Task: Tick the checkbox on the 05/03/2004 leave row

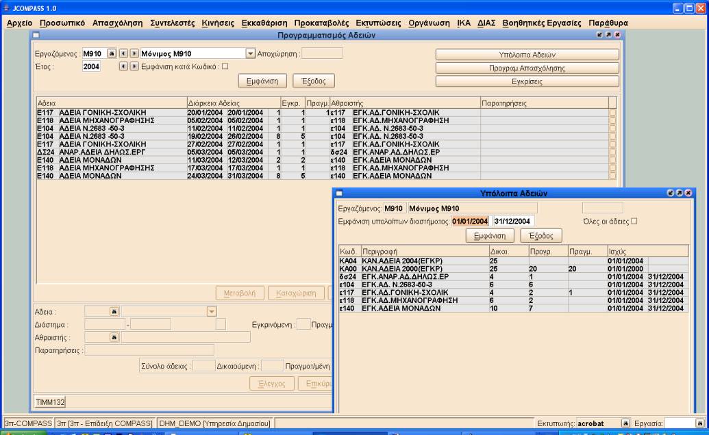Action: [x=612, y=152]
